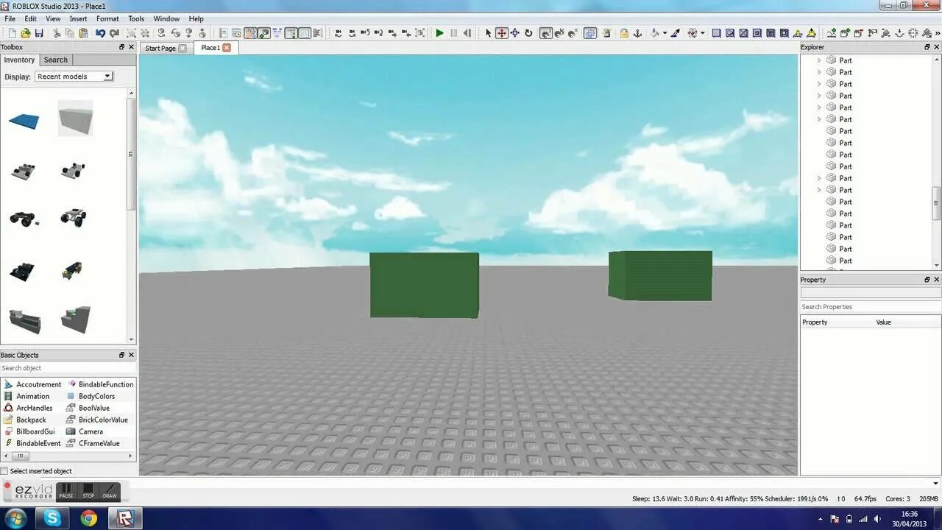Toggle Select inserted object checkbox
The height and width of the screenshot is (530, 942).
pyautogui.click(x=4, y=471)
